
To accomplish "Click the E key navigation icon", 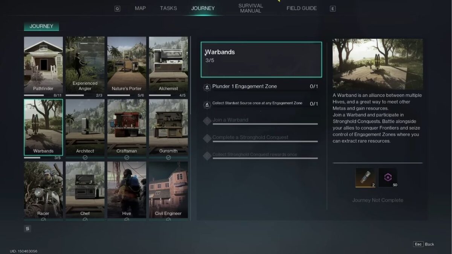I will [x=333, y=9].
